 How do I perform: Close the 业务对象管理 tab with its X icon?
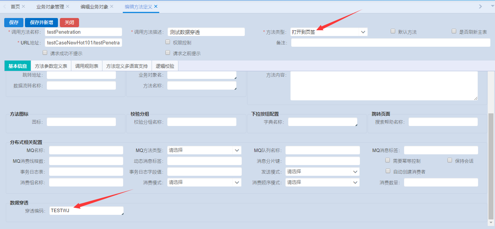click(x=68, y=7)
